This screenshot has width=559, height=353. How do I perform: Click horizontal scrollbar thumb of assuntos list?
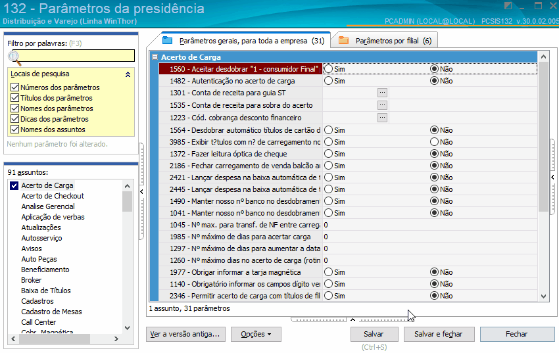tap(55, 339)
